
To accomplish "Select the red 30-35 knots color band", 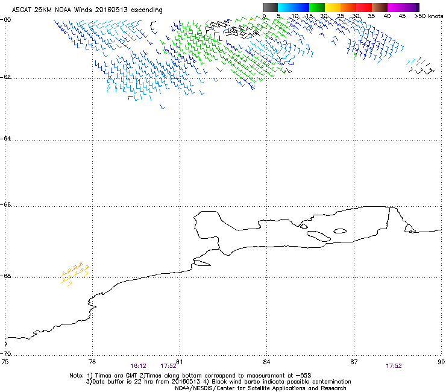I will tap(364, 7).
